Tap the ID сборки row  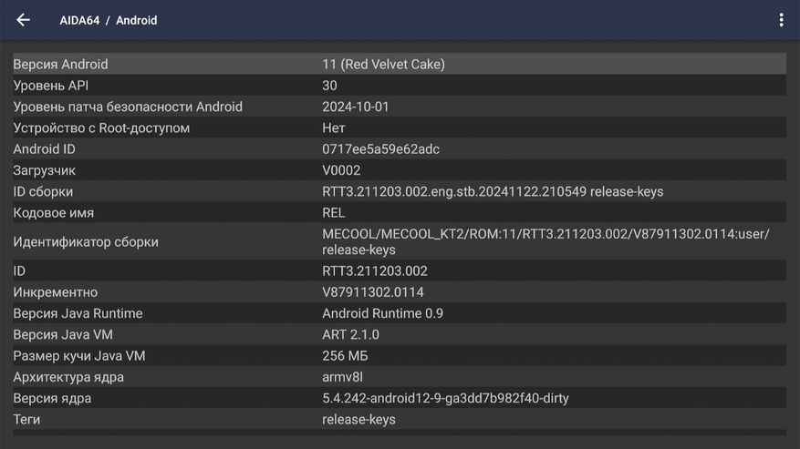click(399, 192)
